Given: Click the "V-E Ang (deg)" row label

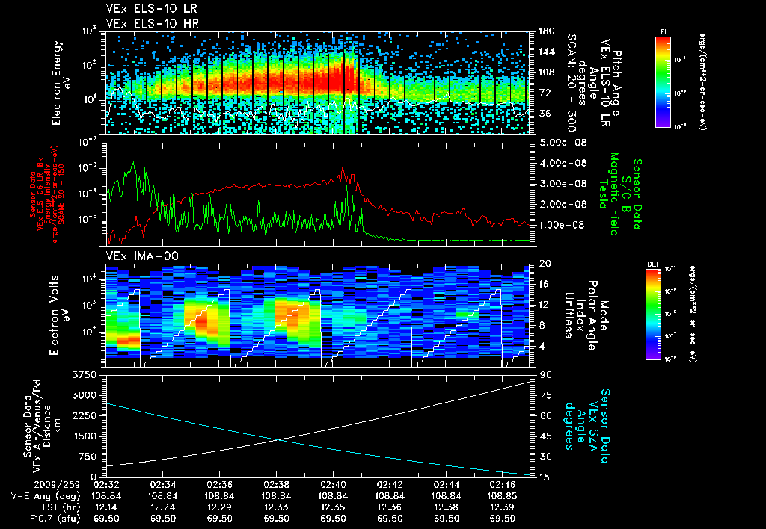Looking at the screenshot, I should (x=46, y=496).
